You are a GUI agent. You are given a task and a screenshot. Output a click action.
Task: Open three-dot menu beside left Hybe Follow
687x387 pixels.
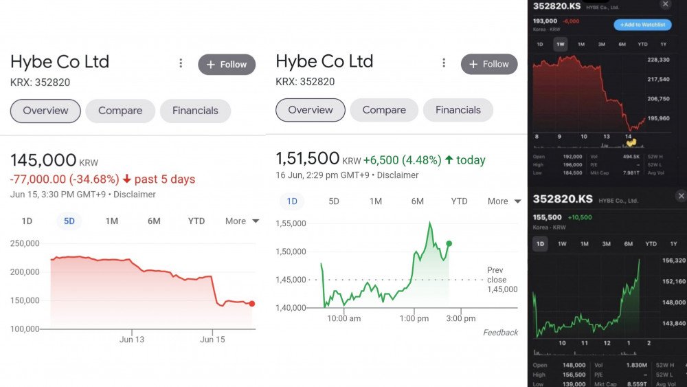click(181, 63)
